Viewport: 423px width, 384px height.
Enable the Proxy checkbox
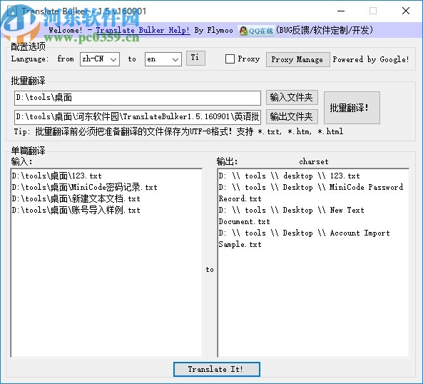pyautogui.click(x=230, y=59)
